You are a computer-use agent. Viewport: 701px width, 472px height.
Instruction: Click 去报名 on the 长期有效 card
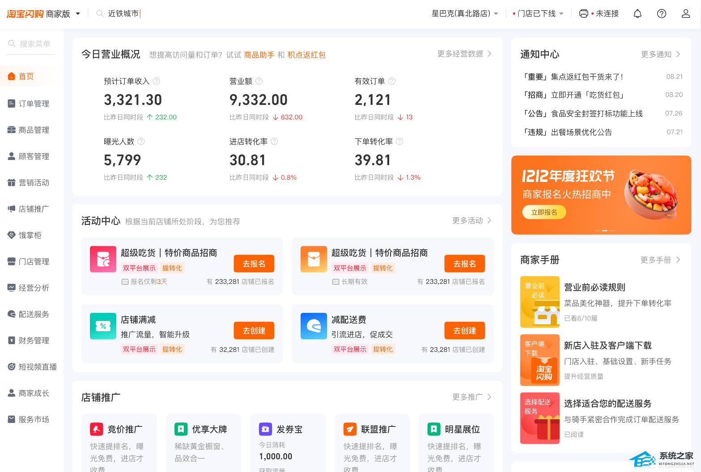(x=465, y=264)
